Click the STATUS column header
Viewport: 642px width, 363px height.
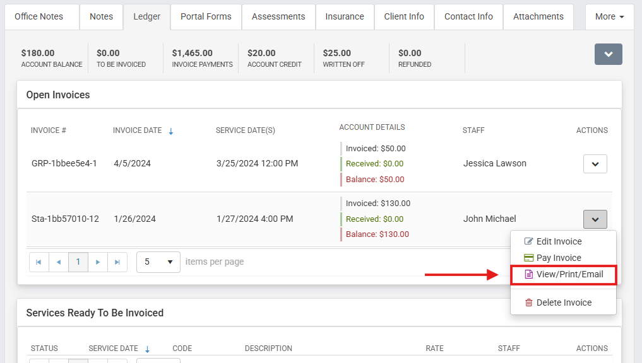pyautogui.click(x=44, y=349)
